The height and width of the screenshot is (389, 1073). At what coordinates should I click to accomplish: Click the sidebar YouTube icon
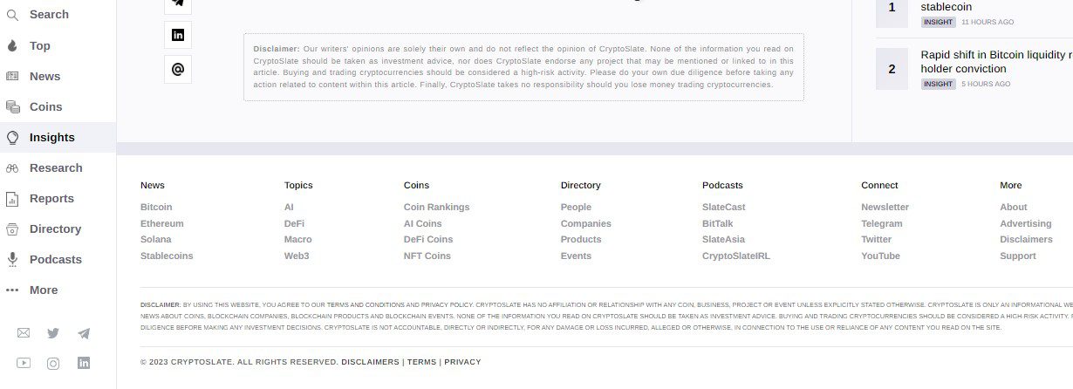click(24, 363)
